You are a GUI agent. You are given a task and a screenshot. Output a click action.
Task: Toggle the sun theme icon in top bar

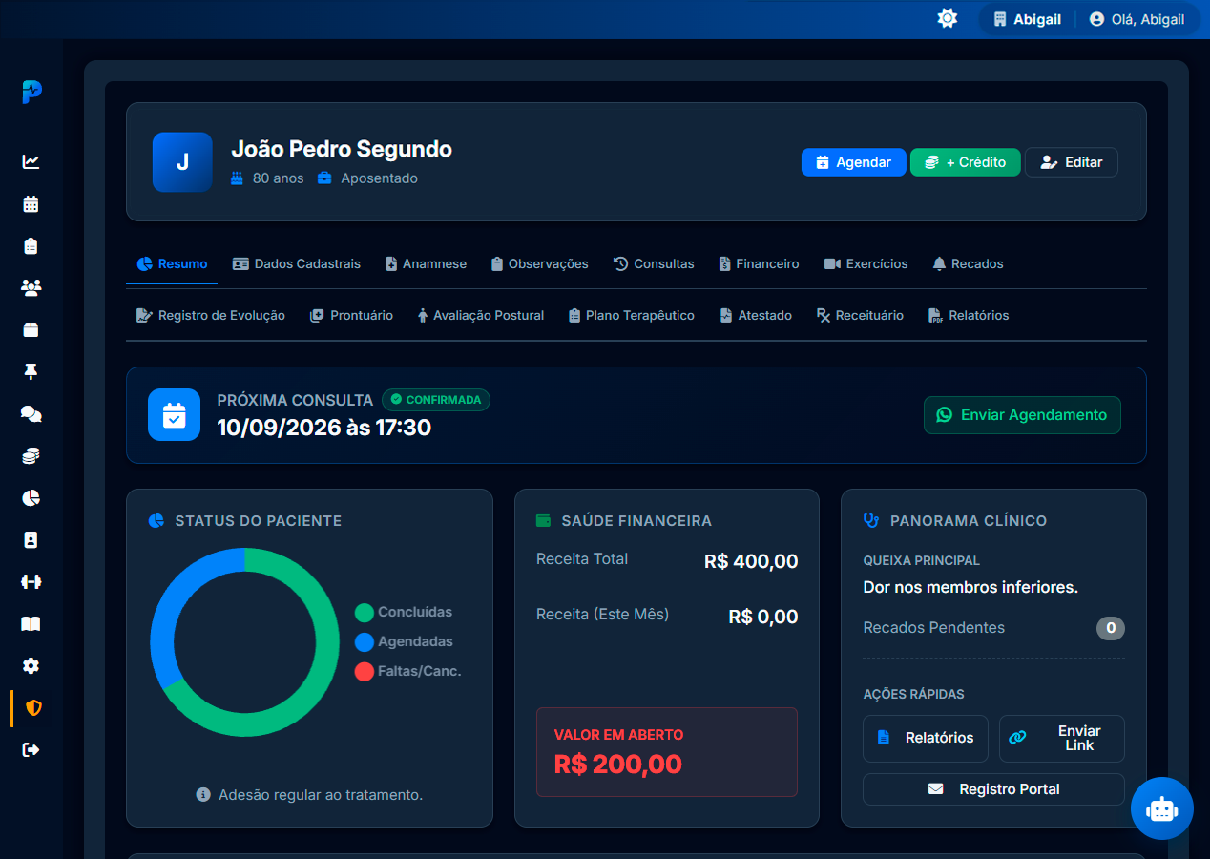948,18
